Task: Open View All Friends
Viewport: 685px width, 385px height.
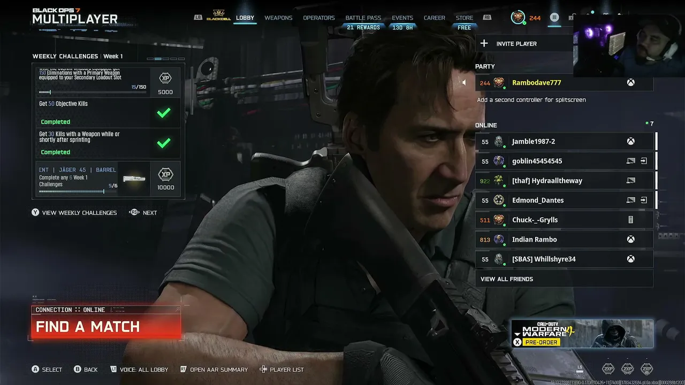Action: coord(564,279)
